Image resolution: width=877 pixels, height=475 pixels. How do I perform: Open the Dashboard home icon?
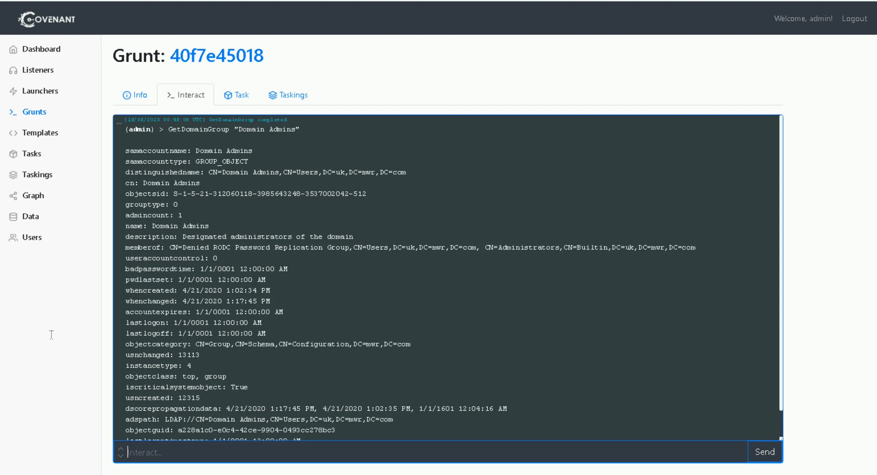pos(13,49)
